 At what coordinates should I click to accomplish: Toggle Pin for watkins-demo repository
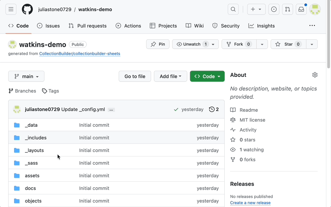click(x=158, y=44)
